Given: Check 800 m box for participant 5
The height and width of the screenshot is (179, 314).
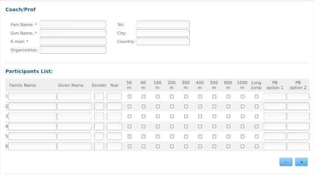Looking at the screenshot, I should click(228, 136).
